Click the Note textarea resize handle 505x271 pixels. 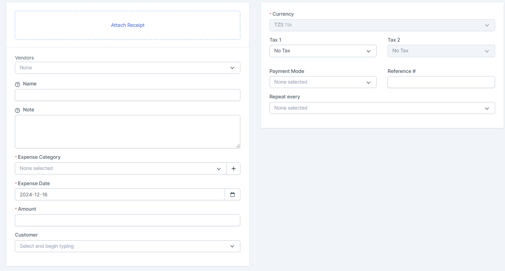point(238,146)
